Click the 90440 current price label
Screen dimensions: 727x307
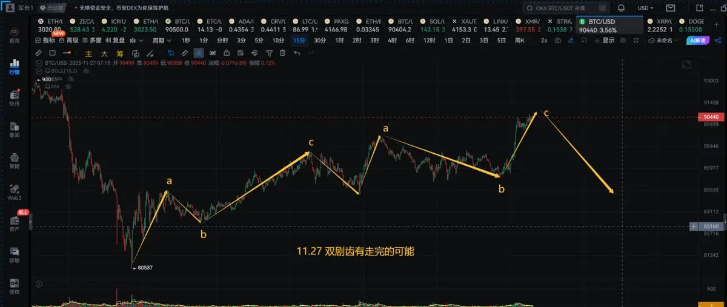pos(711,117)
